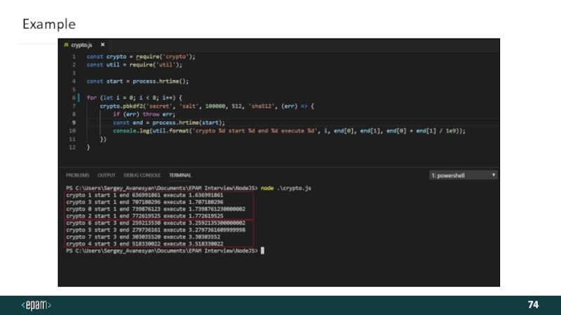The height and width of the screenshot is (315, 561).
Task: Close the crypto.js editor tab
Action: [x=102, y=45]
